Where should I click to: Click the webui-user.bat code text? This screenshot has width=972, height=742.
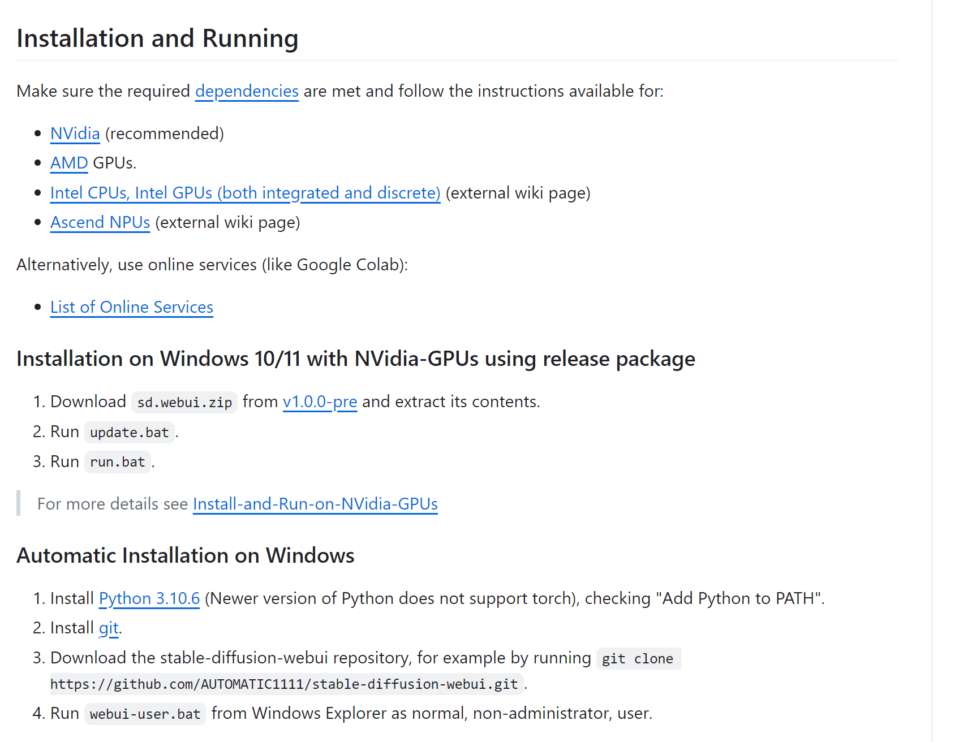pyautogui.click(x=145, y=714)
